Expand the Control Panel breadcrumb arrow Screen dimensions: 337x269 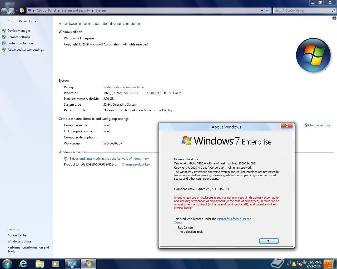[59, 11]
